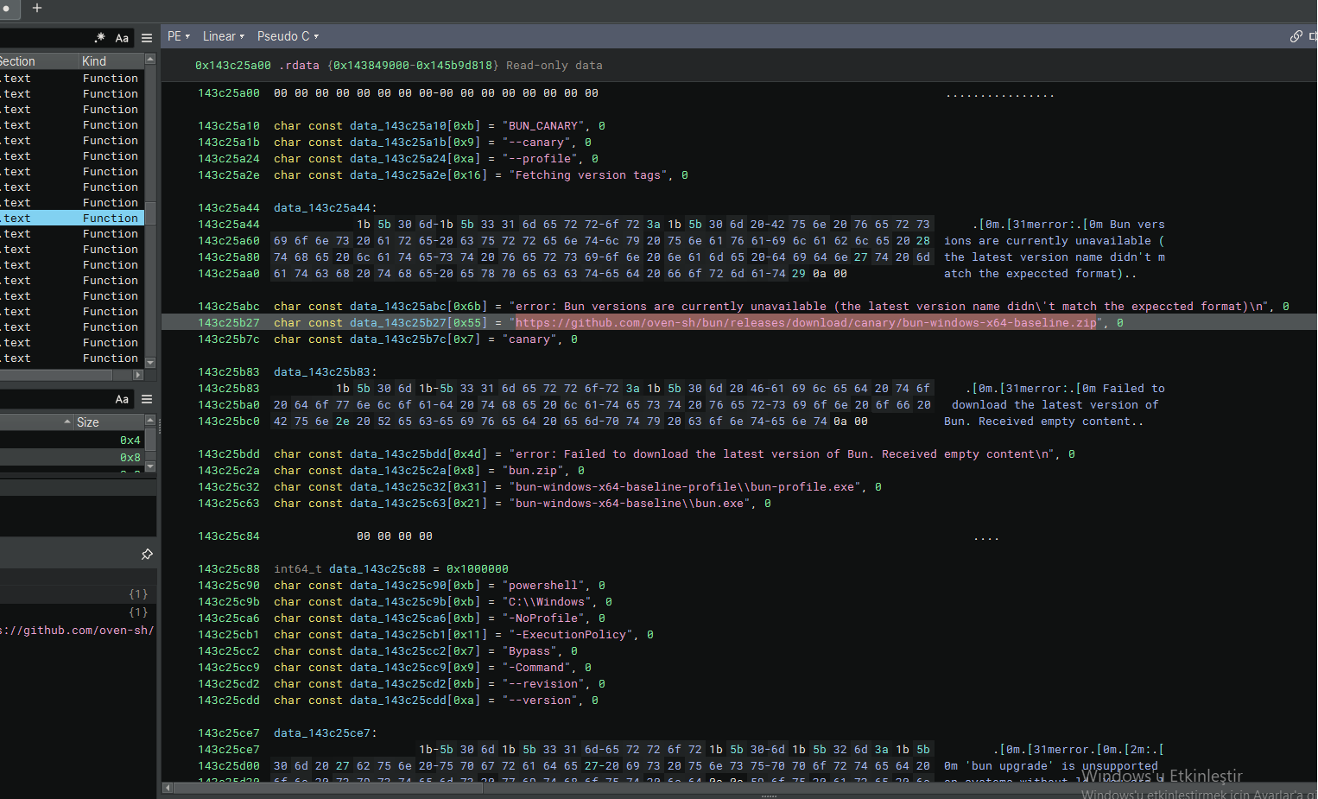Open the Linear view dropdown

(x=224, y=36)
